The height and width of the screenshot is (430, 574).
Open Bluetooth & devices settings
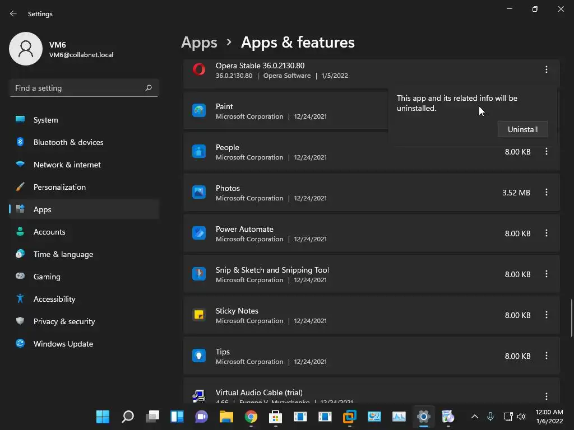click(x=84, y=142)
